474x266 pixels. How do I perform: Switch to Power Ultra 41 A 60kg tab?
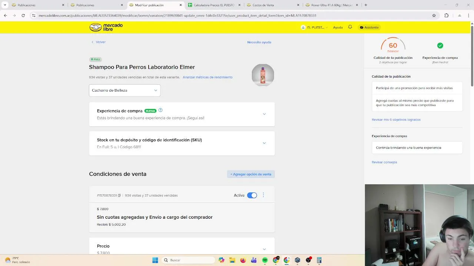(x=331, y=5)
